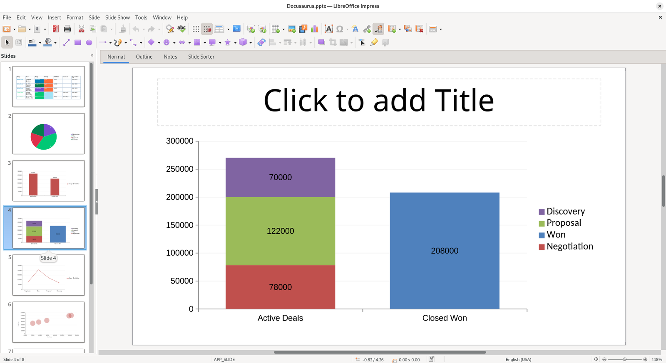Image resolution: width=666 pixels, height=363 pixels.
Task: Select the Ellipse drawing tool
Action: click(x=89, y=42)
